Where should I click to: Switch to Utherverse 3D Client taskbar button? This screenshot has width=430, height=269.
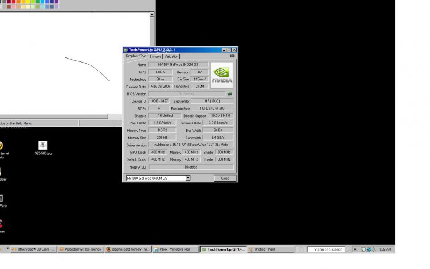34,249
